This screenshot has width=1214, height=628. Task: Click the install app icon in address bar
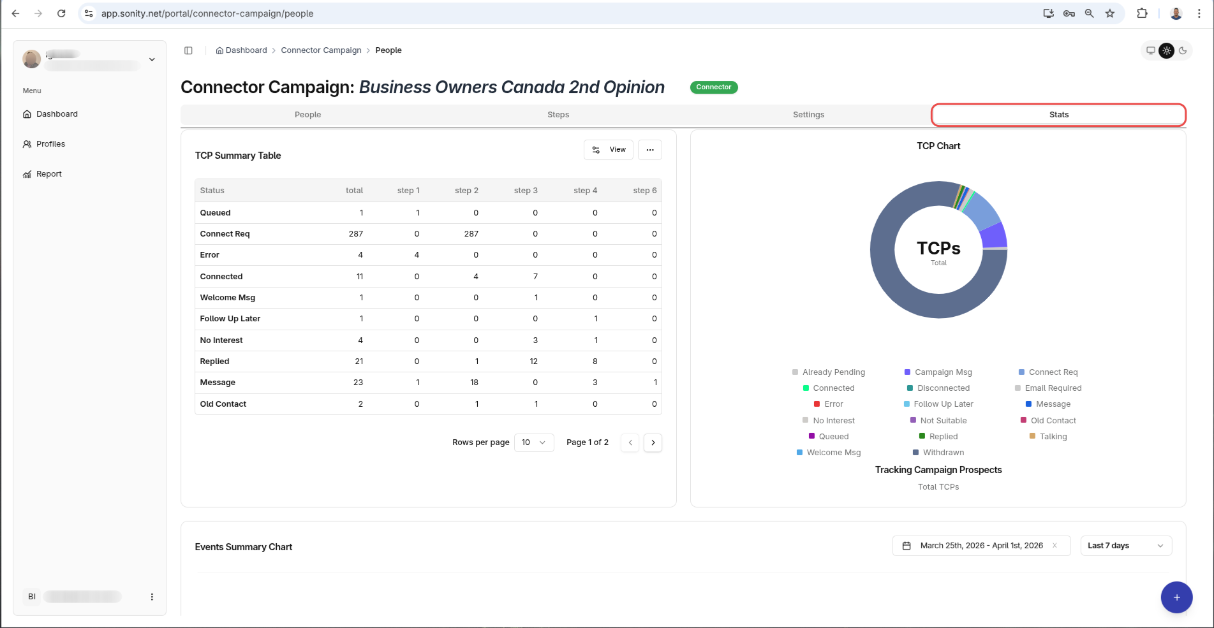1048,13
